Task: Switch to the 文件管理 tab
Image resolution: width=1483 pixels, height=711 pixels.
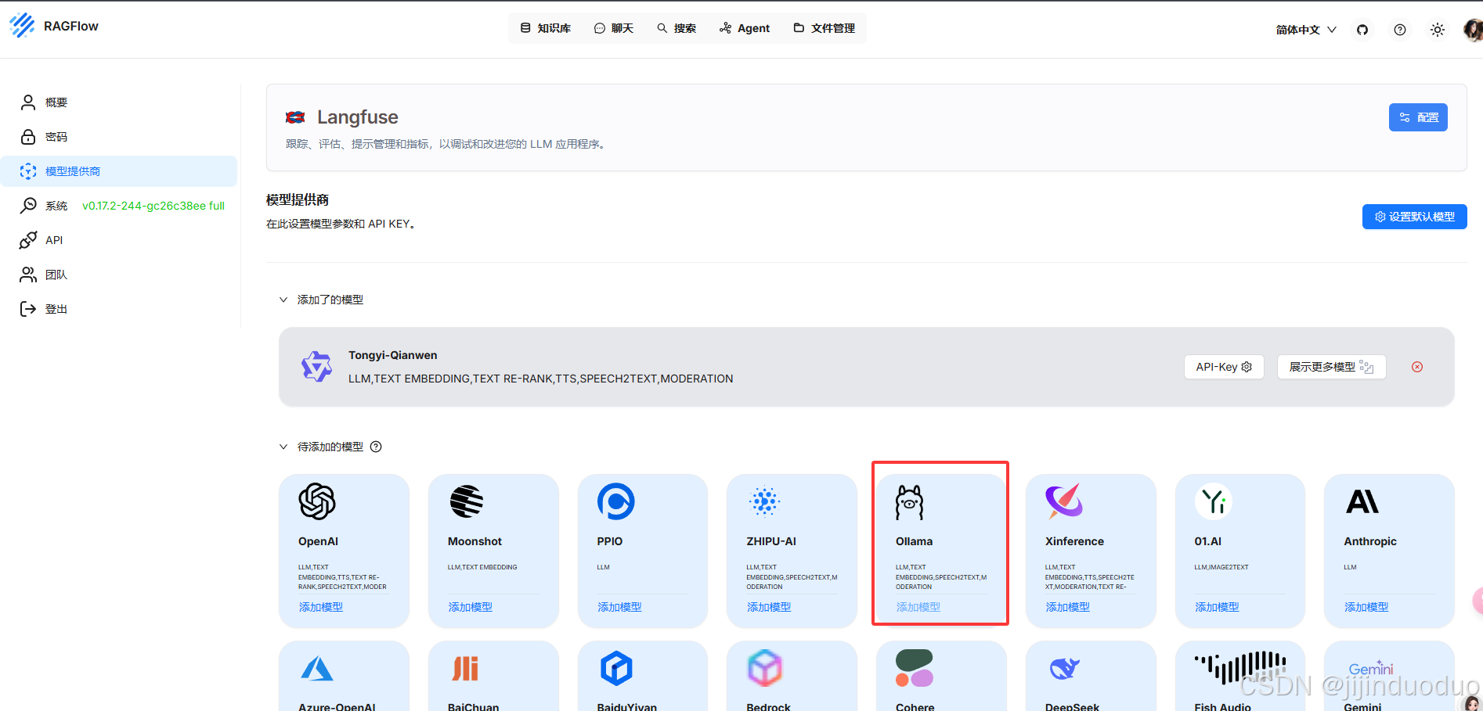Action: click(824, 28)
